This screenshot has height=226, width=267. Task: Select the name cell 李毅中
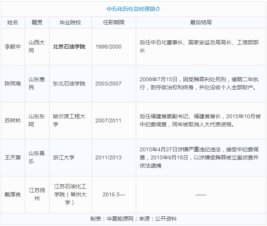(x=13, y=47)
